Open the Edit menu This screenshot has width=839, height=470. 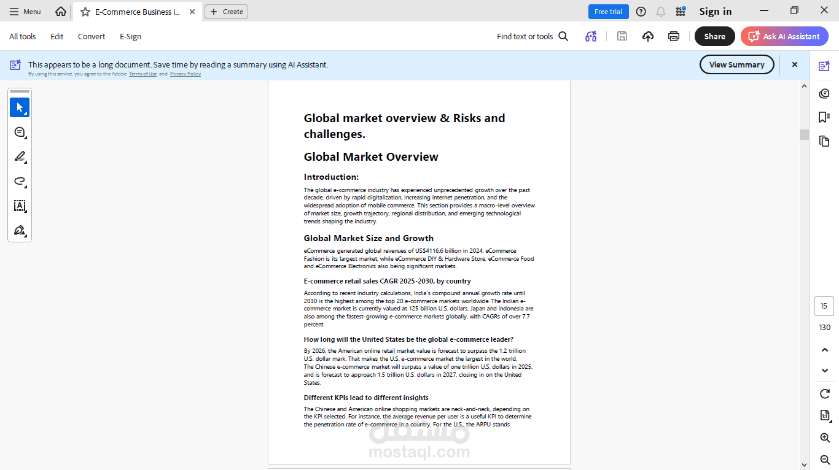click(57, 36)
